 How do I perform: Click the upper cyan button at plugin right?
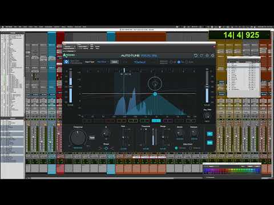coord(209,134)
